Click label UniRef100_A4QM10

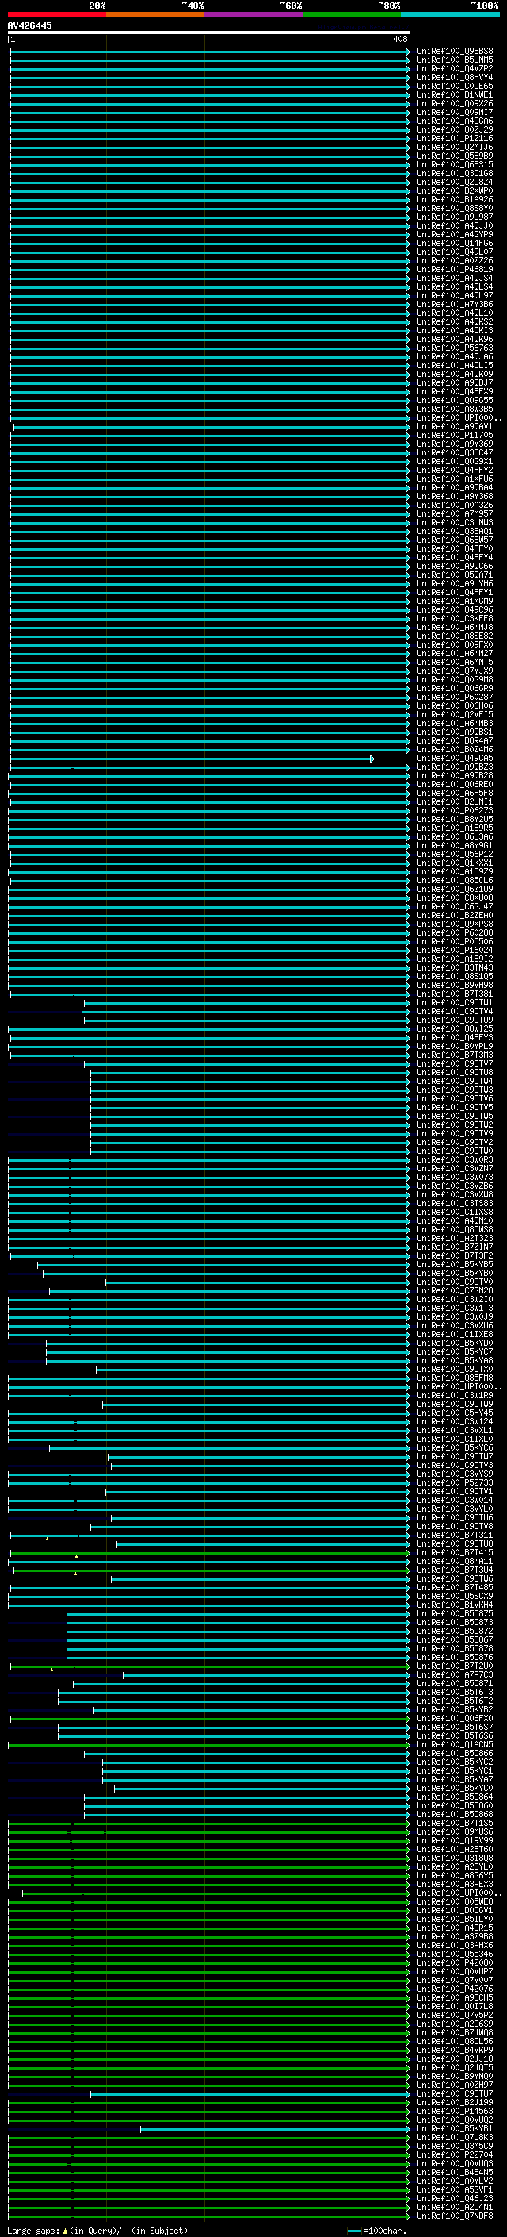click(x=455, y=1221)
